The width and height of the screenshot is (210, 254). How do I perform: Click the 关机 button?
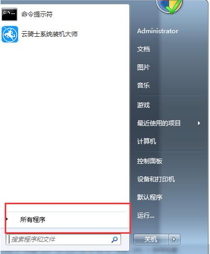point(151,239)
